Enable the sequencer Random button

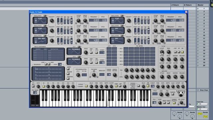tap(68, 74)
